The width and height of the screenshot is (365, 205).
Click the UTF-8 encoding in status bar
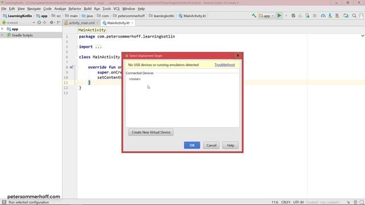[298, 202]
